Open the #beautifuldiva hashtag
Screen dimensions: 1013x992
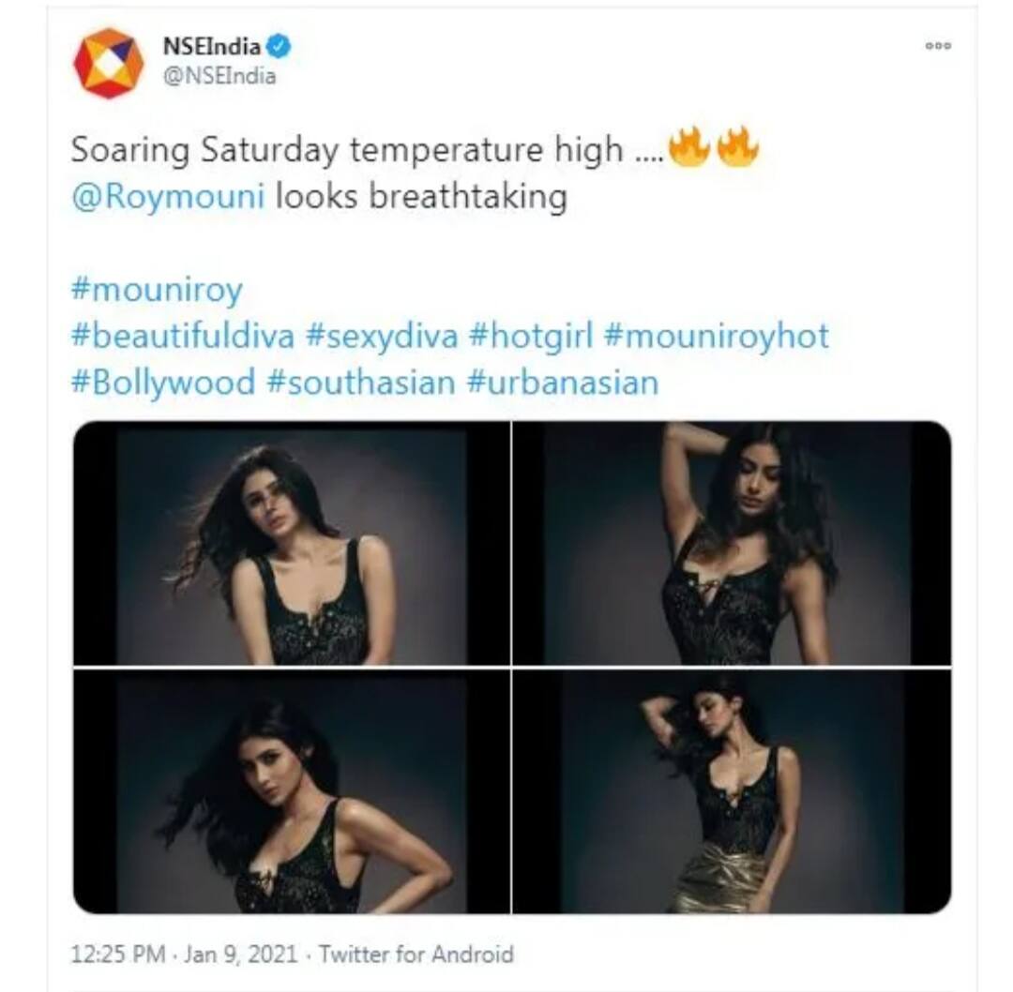point(183,336)
